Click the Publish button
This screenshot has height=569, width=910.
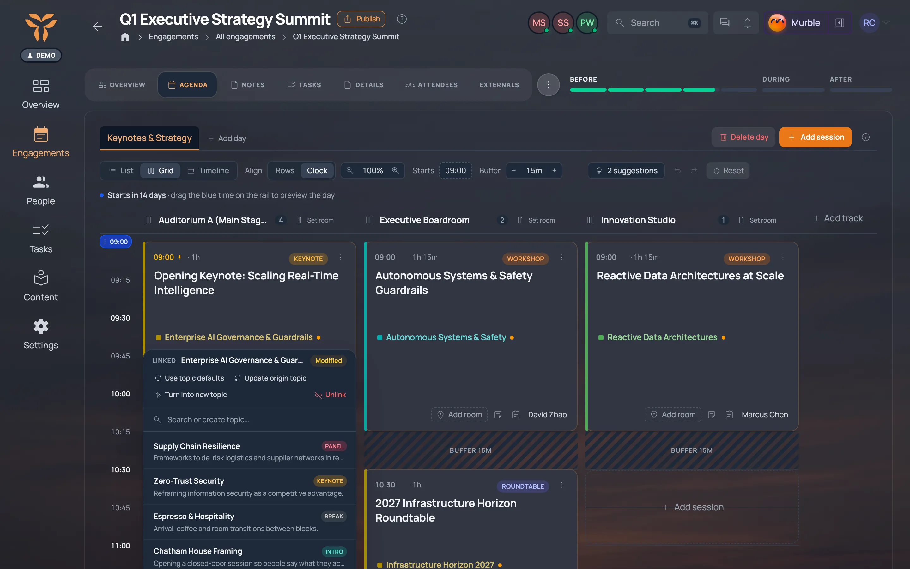tap(361, 19)
